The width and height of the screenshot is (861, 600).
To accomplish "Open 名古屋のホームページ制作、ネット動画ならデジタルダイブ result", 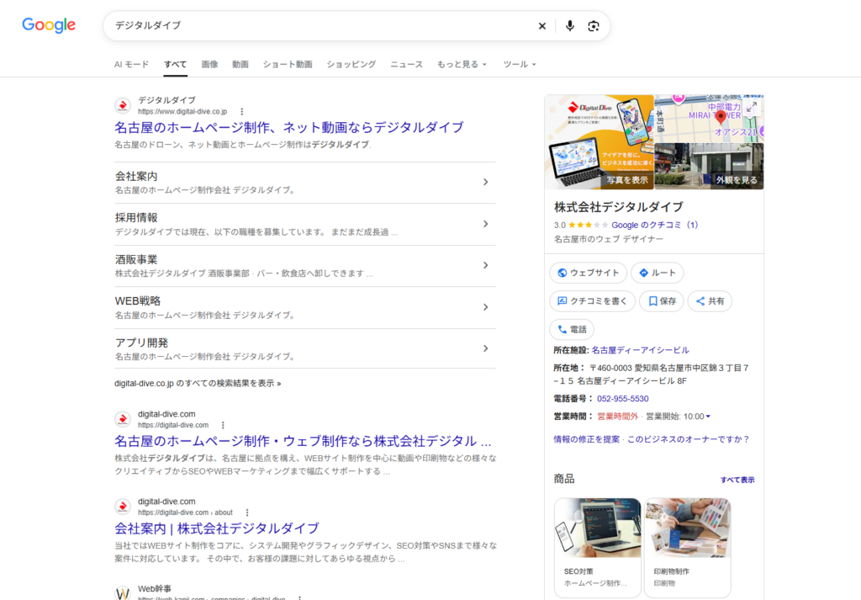I will click(289, 127).
